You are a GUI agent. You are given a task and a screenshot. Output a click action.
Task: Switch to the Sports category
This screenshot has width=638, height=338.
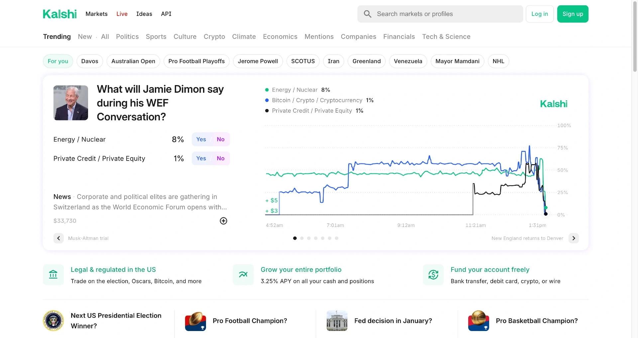click(156, 37)
